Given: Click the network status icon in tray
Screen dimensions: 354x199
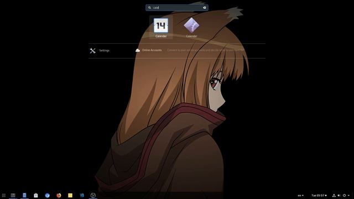Looking at the screenshot, I should (x=334, y=195).
